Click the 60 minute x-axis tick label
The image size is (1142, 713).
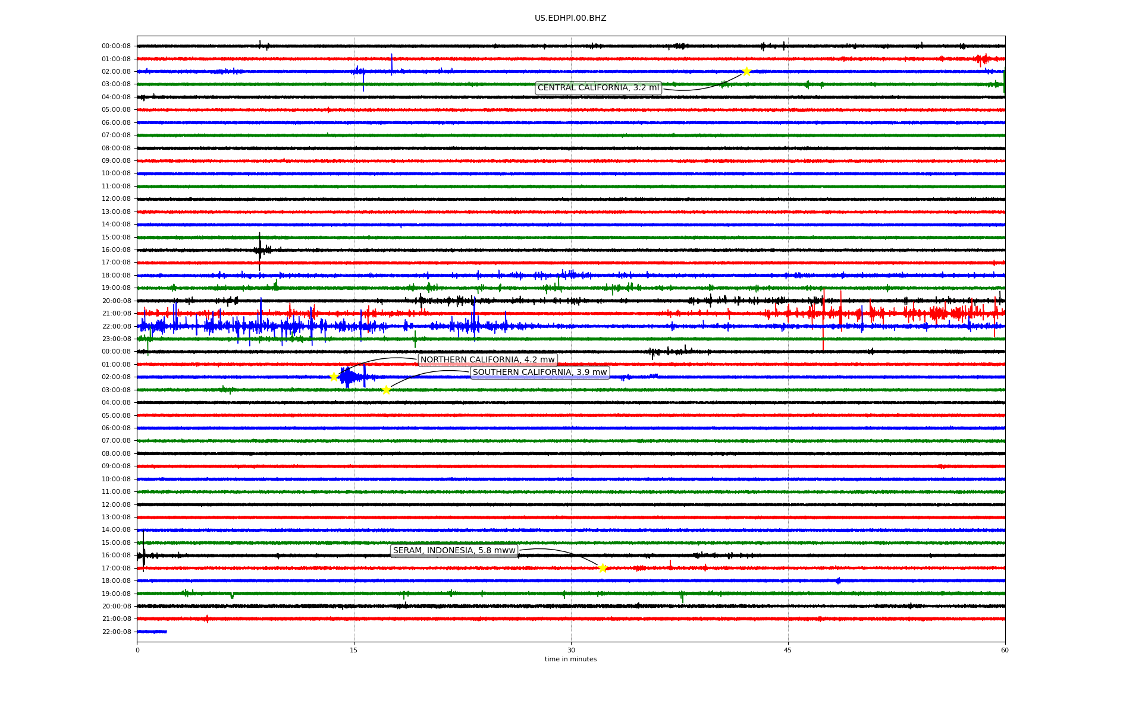coord(1005,650)
